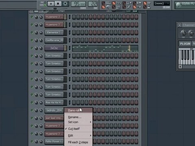The height and width of the screenshot is (146, 195).
Task: Expand the Edit submenu in context menu
Action: coord(78,135)
